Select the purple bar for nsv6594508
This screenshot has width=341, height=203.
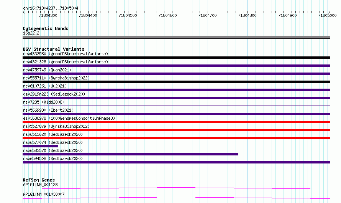click(176, 162)
